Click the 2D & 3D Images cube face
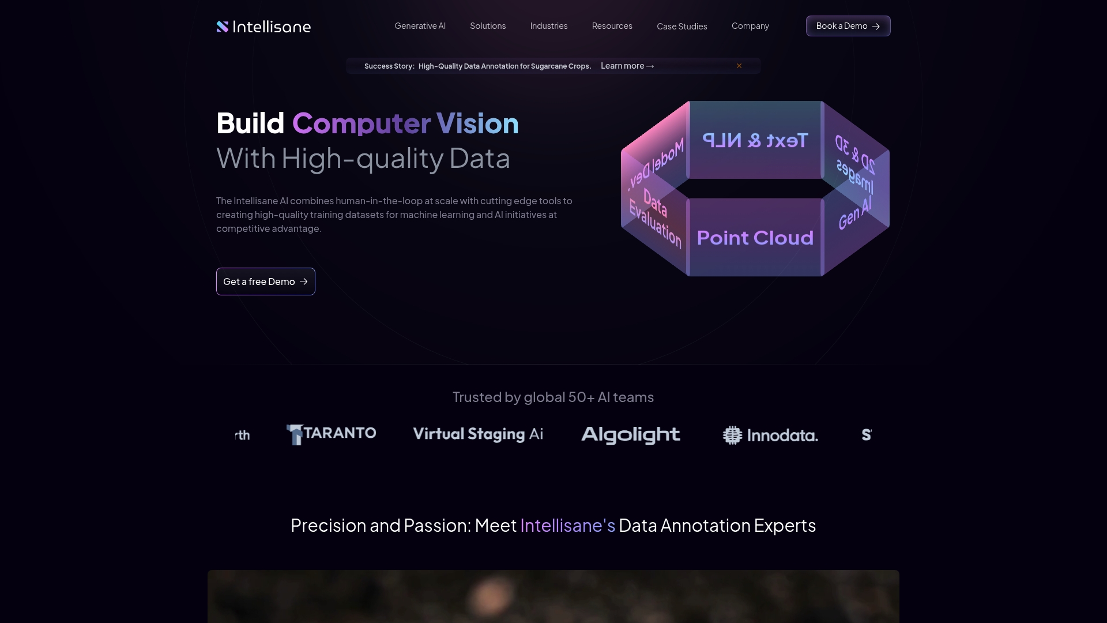Image resolution: width=1107 pixels, height=623 pixels. tap(856, 164)
